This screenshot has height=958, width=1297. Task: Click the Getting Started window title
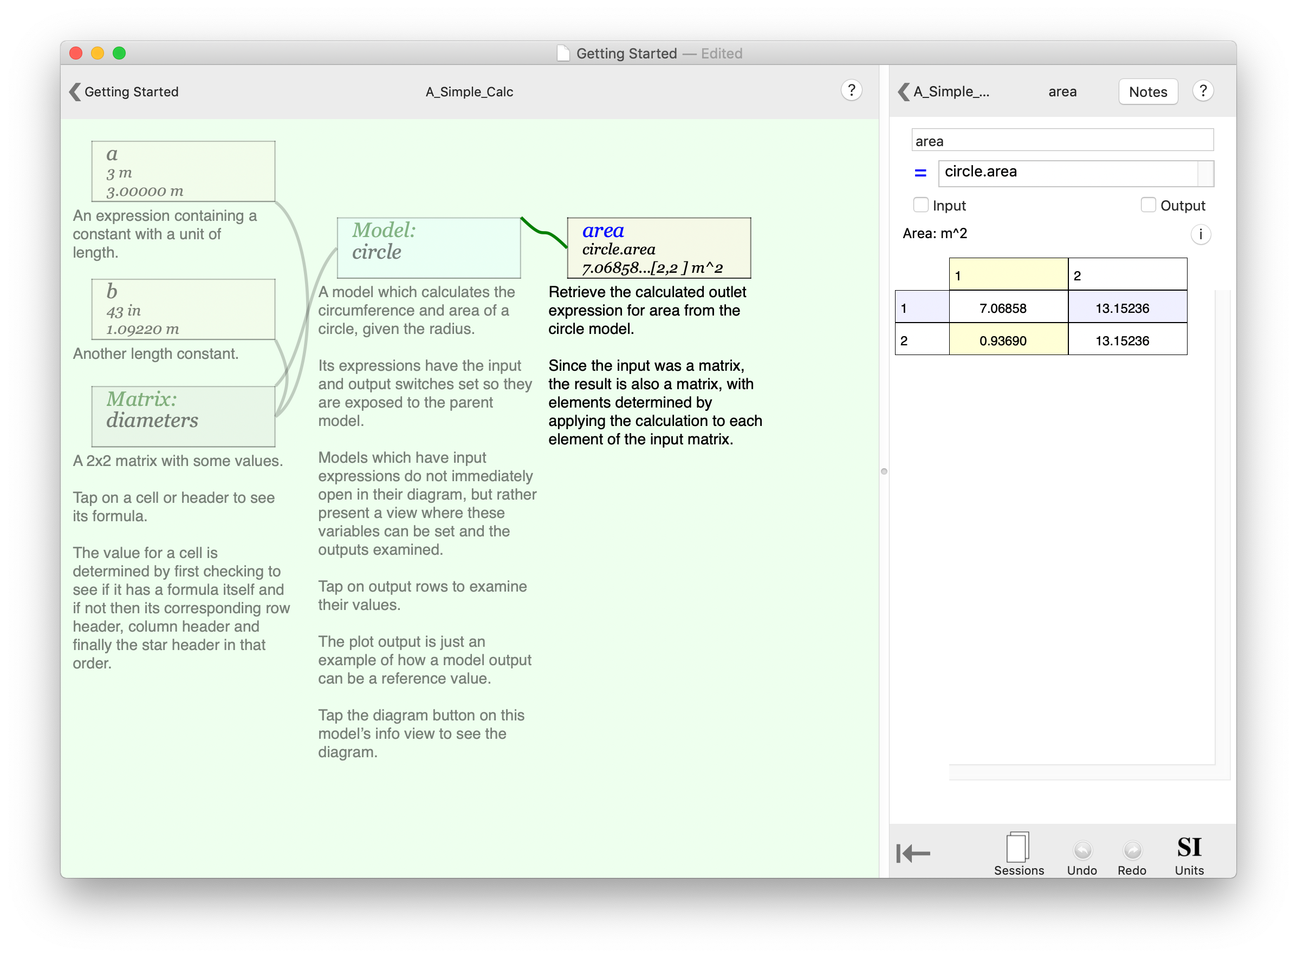[x=626, y=54]
